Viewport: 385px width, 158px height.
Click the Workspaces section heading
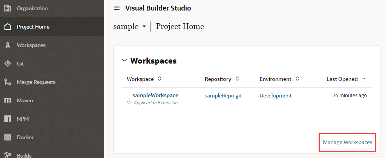point(153,61)
